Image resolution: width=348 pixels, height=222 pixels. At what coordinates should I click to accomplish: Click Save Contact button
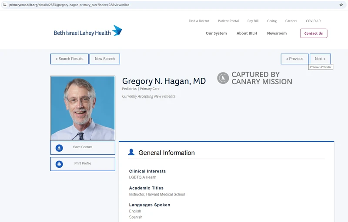click(x=83, y=148)
